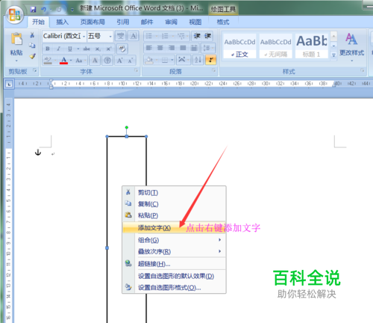The height and width of the screenshot is (323, 373).
Task: Save the document from quick access toolbar
Action: [x=33, y=10]
